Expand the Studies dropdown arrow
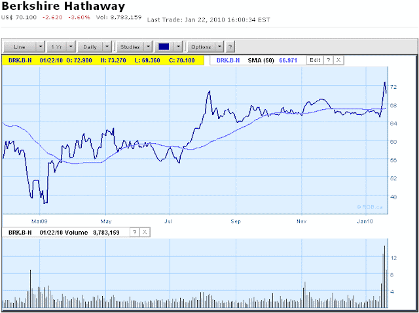419x313 pixels. [149, 47]
